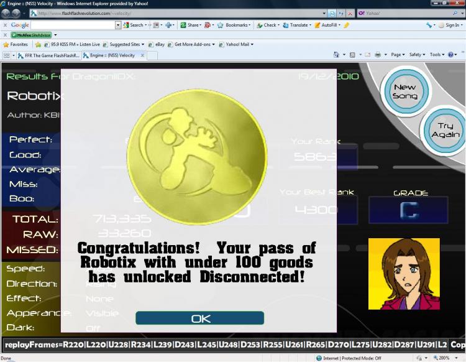Click the Read Mail envelope icon

pos(368,55)
